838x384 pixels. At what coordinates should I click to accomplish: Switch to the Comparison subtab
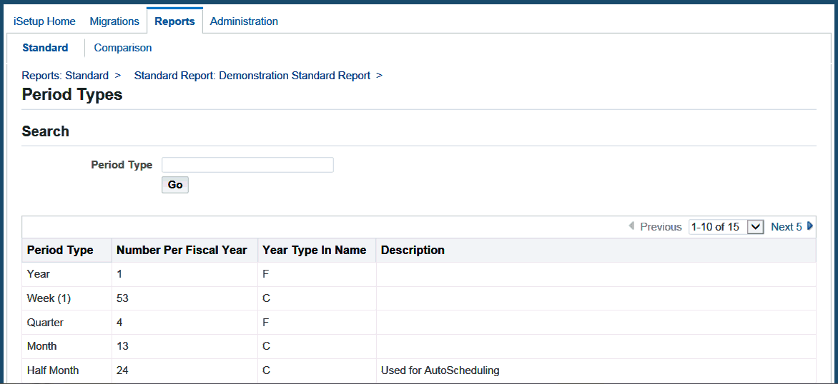123,48
